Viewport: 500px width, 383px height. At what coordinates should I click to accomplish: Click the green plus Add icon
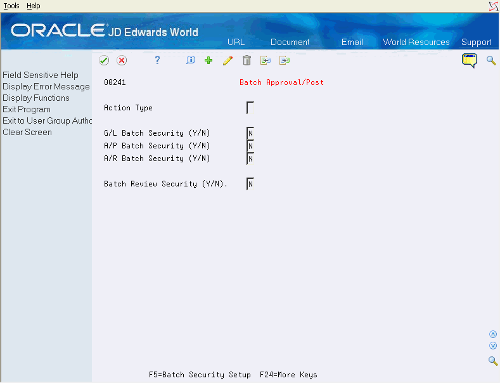pyautogui.click(x=208, y=60)
